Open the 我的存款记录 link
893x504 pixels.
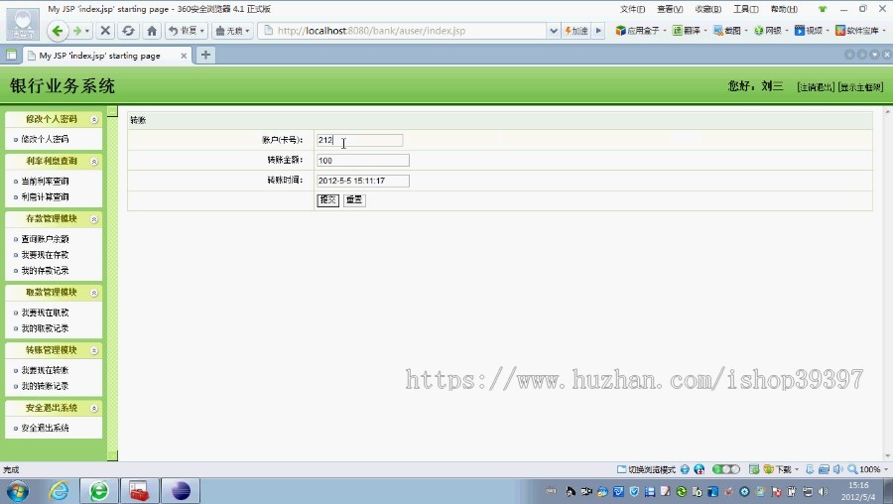tap(45, 271)
